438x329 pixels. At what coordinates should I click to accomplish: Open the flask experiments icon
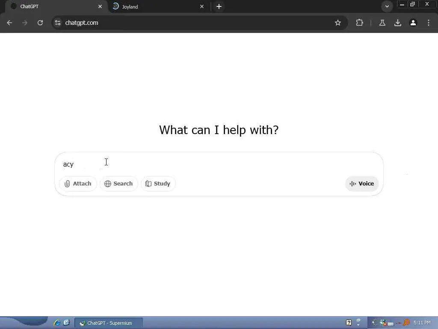[x=382, y=23]
